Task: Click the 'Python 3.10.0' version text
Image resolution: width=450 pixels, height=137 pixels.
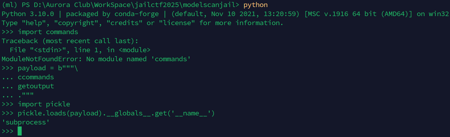Action: coord(28,14)
